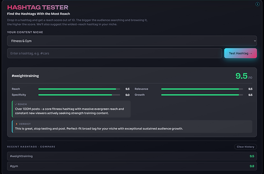The width and height of the screenshot is (264, 174).
Task: Click the 9.8 score for #gym
Action: [x=252, y=166]
